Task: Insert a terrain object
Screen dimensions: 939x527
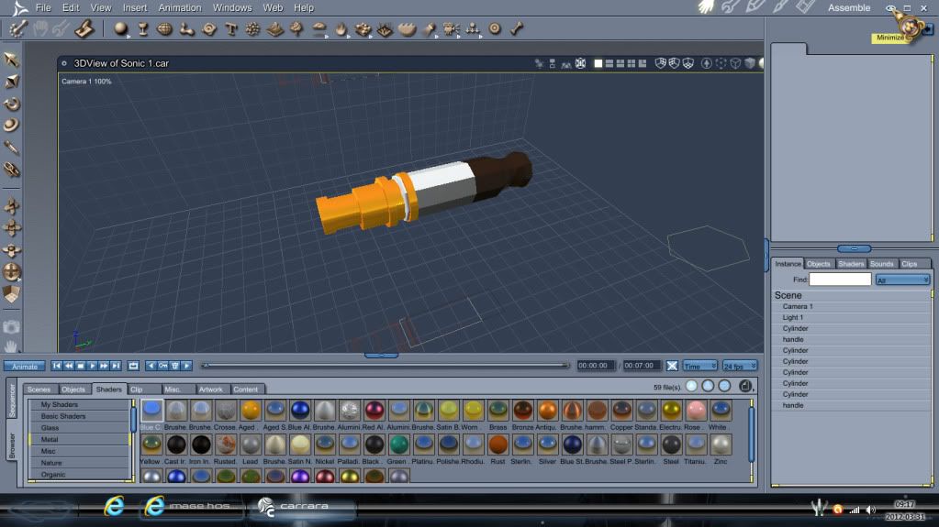Action: pos(275,28)
